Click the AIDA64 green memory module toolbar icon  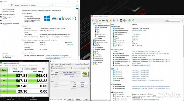(x=103, y=20)
